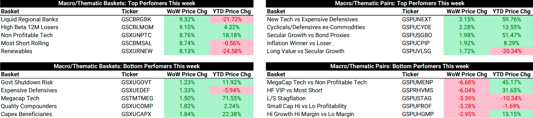533x118 pixels.
Task: Select the -6.04% WoW cell for HF VIP
Action: click(x=467, y=90)
